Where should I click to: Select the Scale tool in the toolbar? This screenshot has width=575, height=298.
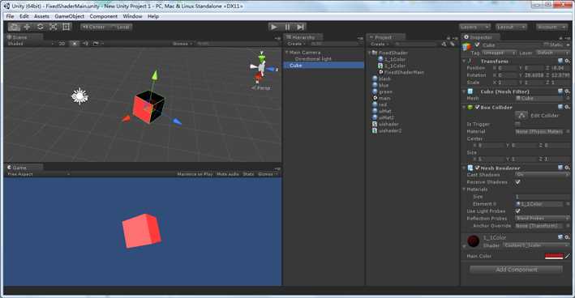tap(54, 27)
